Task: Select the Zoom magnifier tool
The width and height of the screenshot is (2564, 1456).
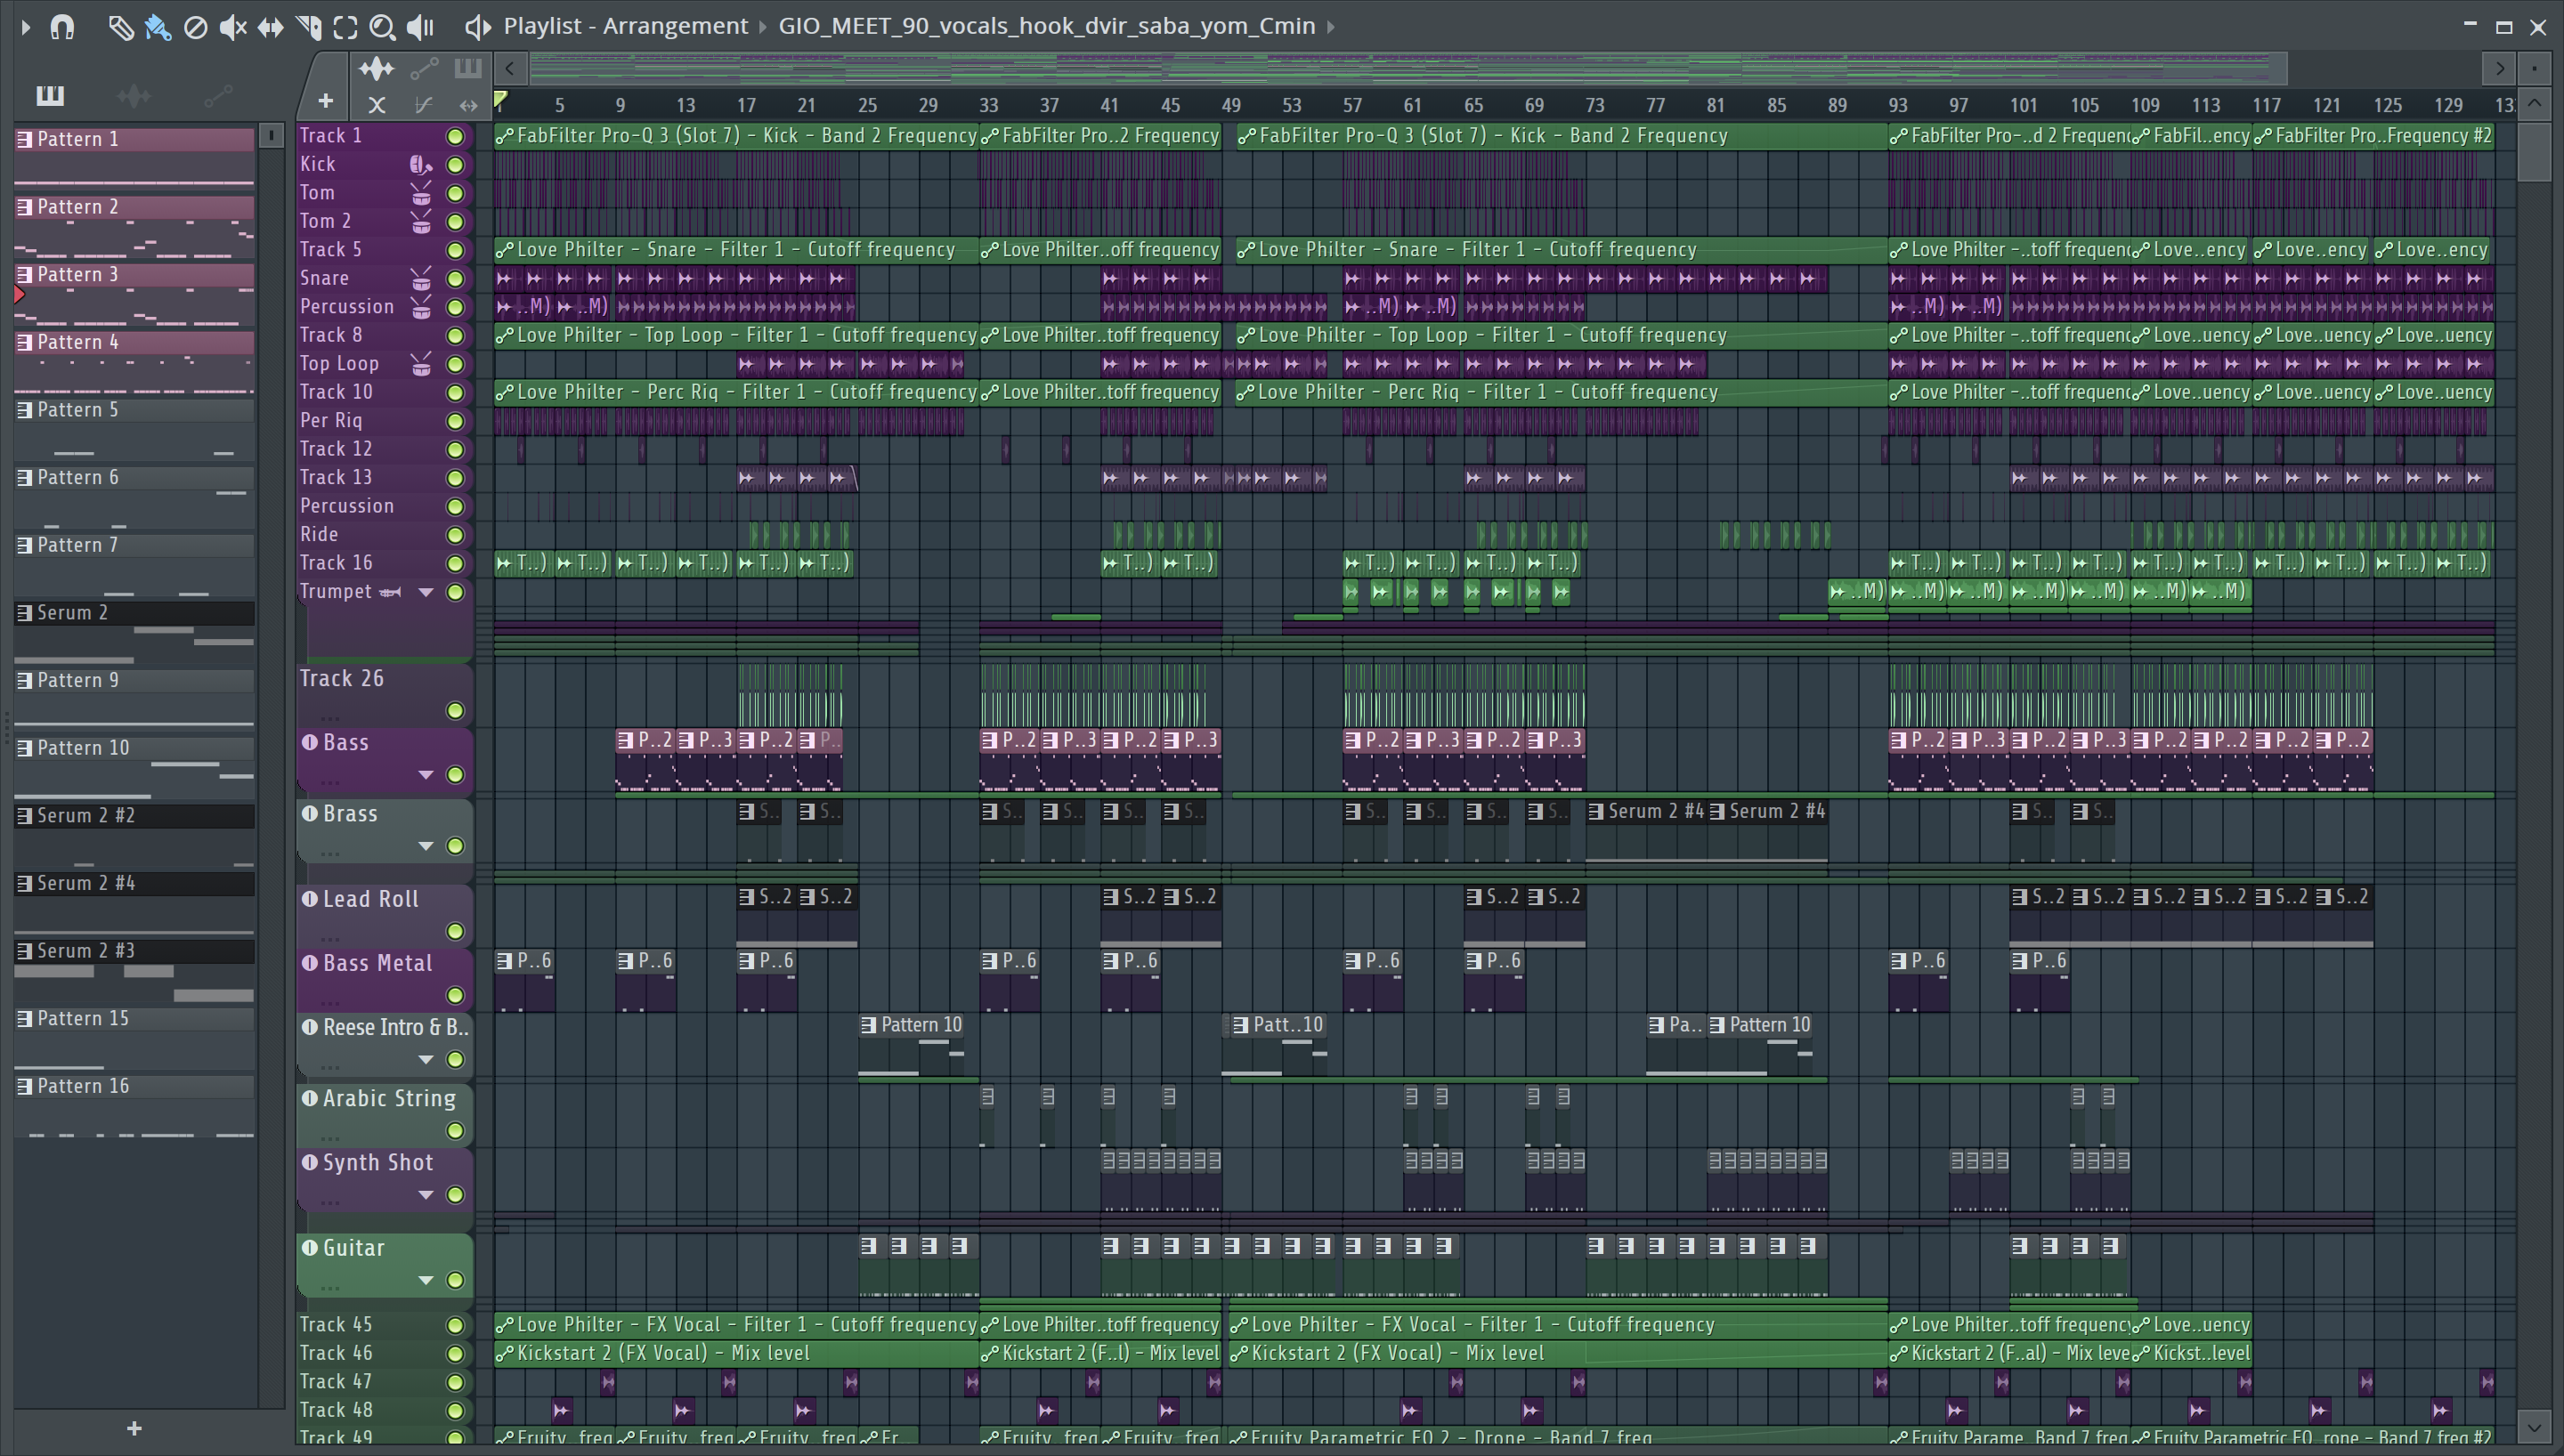Action: tap(382, 27)
